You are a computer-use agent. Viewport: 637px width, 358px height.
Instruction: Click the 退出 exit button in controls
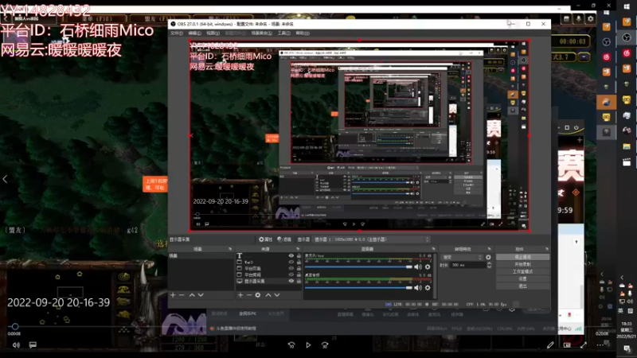(x=522, y=286)
